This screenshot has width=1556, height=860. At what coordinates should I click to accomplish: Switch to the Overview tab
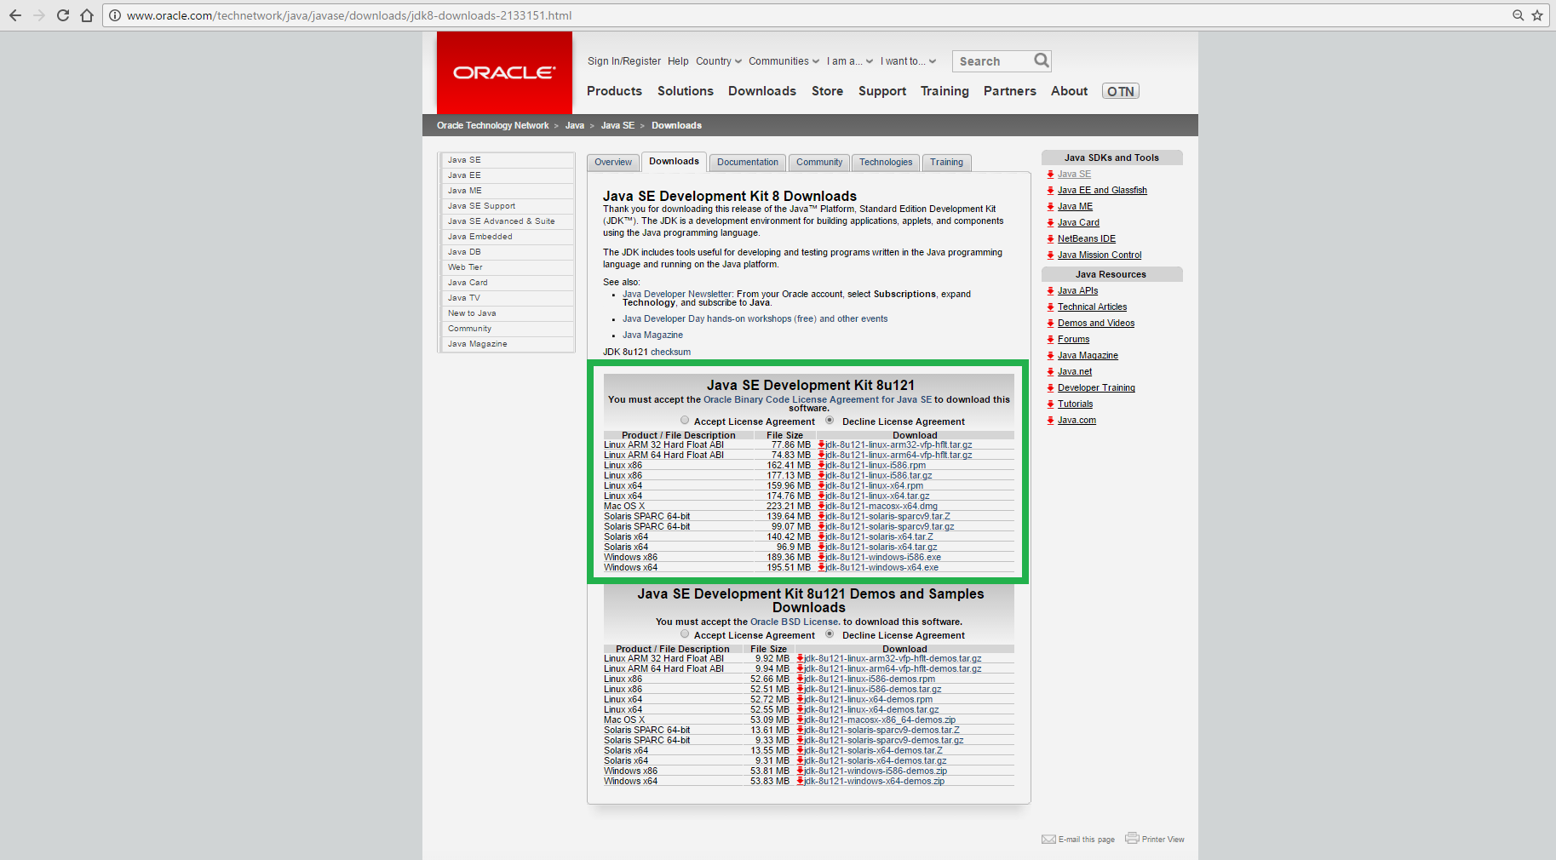(613, 163)
